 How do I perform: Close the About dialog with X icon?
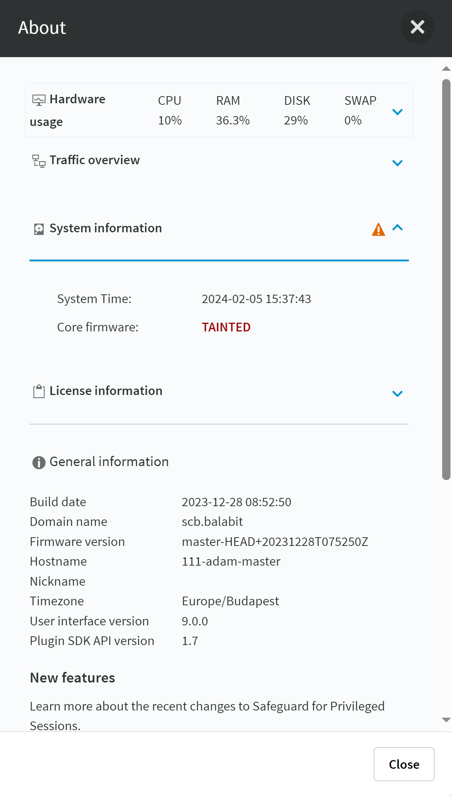(418, 27)
